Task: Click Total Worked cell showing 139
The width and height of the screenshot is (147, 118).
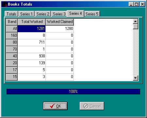Action: point(32,63)
